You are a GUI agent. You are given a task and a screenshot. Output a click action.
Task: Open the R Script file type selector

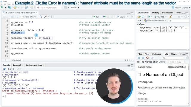(129, 60)
